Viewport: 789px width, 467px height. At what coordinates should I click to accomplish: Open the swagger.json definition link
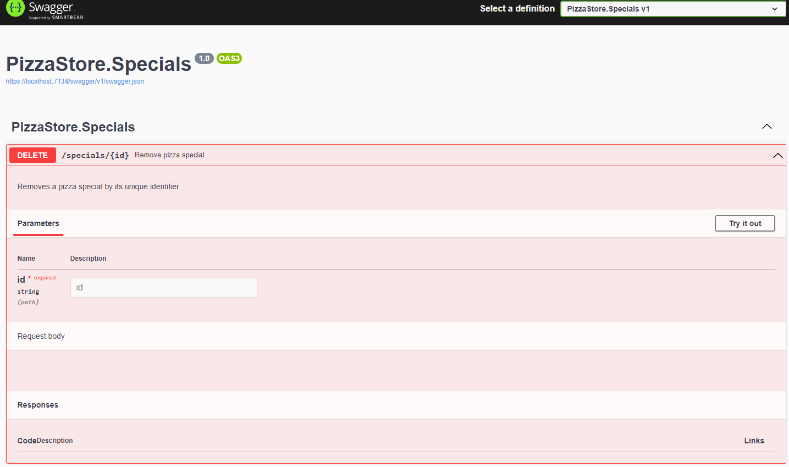point(75,81)
